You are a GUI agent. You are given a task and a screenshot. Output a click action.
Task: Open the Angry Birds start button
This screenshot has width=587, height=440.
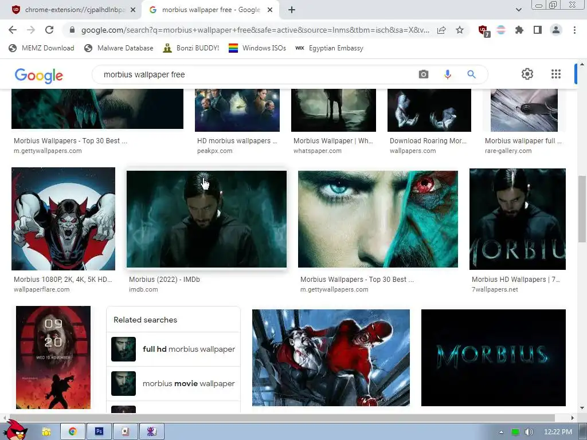tap(15, 430)
